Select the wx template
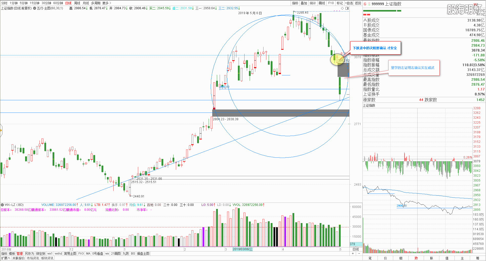The image size is (486, 261). (x=107, y=254)
